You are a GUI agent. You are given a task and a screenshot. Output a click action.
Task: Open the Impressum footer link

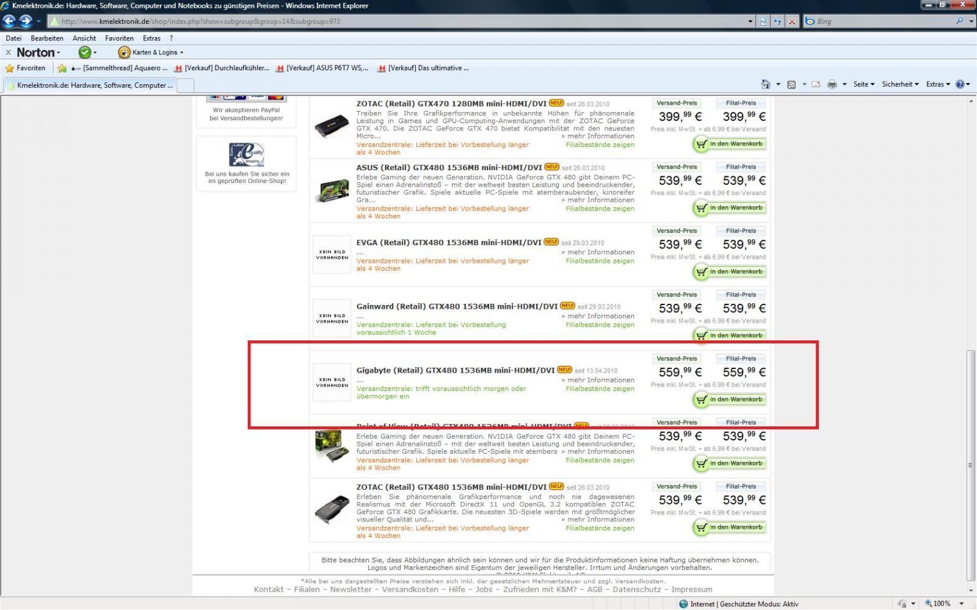(692, 590)
